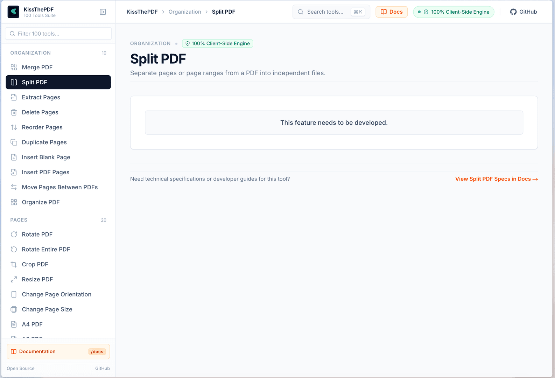Screen dimensions: 555x378
Task: Select Move Pages Between PDFs
Action: pyautogui.click(x=58, y=187)
